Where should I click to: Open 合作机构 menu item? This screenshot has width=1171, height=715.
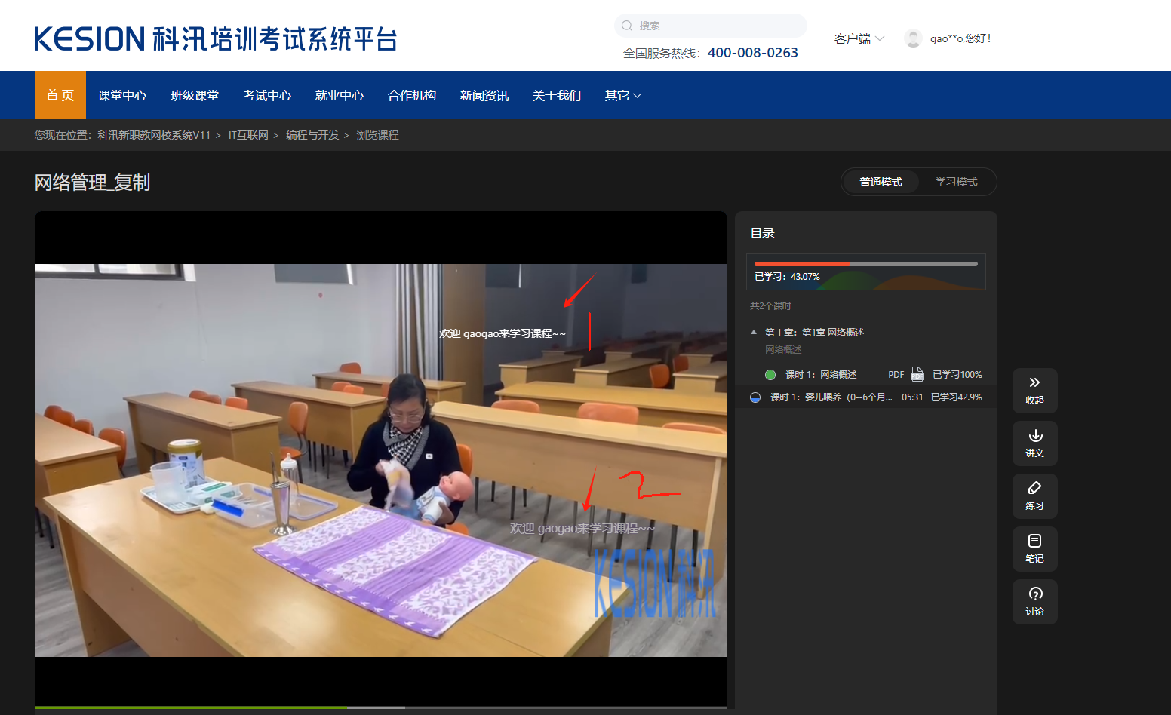(x=412, y=95)
